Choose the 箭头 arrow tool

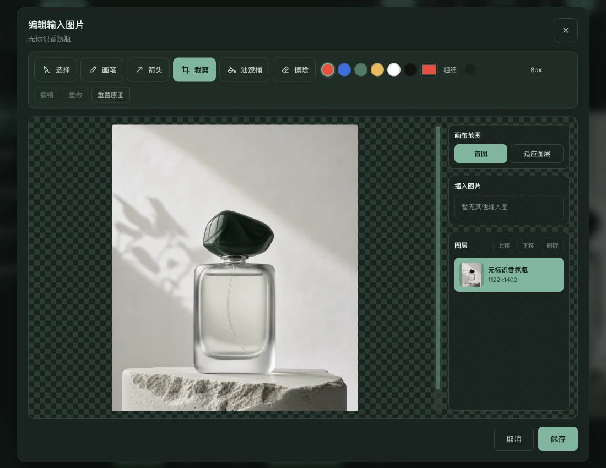click(x=148, y=69)
